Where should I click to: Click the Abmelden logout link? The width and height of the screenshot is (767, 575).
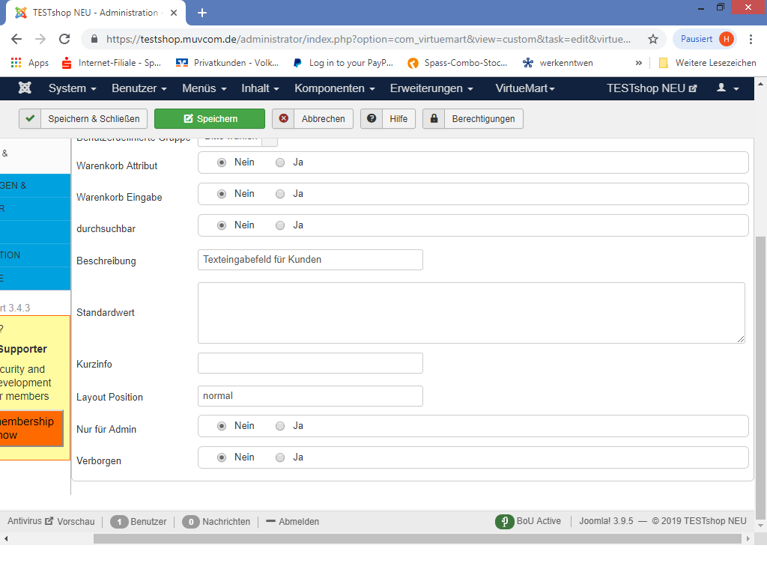293,522
